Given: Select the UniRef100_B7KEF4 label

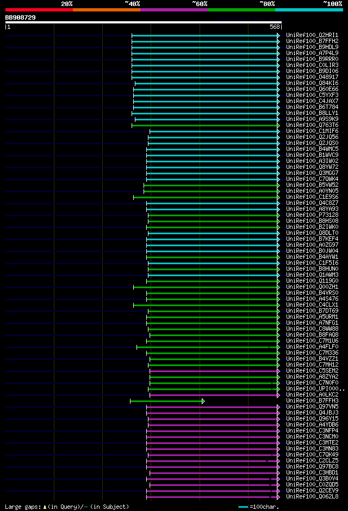Looking at the screenshot, I should point(312,239).
